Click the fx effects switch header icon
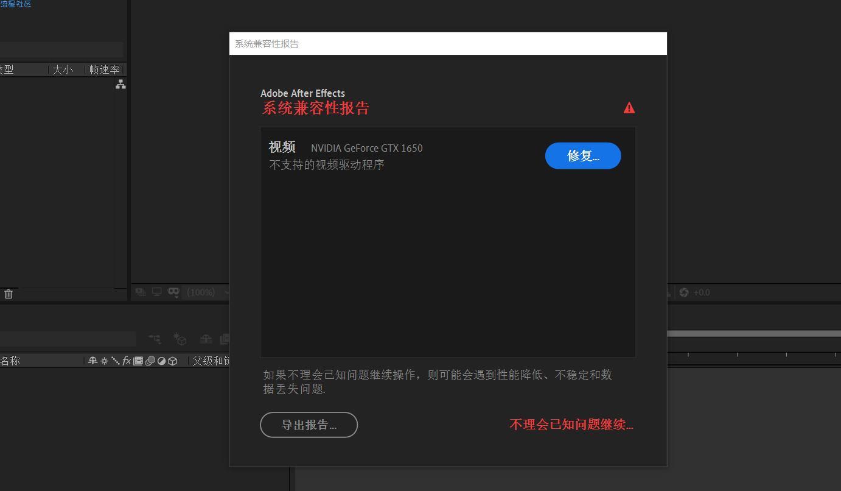Screen dimensions: 841x491 pyautogui.click(x=127, y=361)
